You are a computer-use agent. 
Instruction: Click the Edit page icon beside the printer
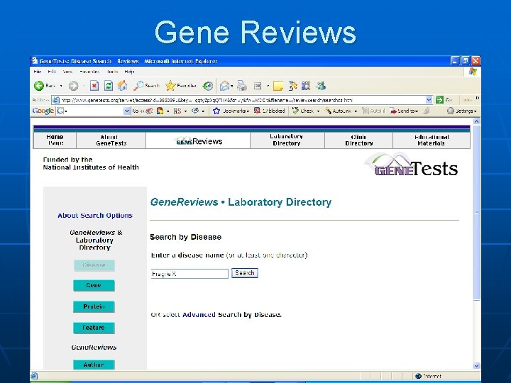pyautogui.click(x=258, y=86)
